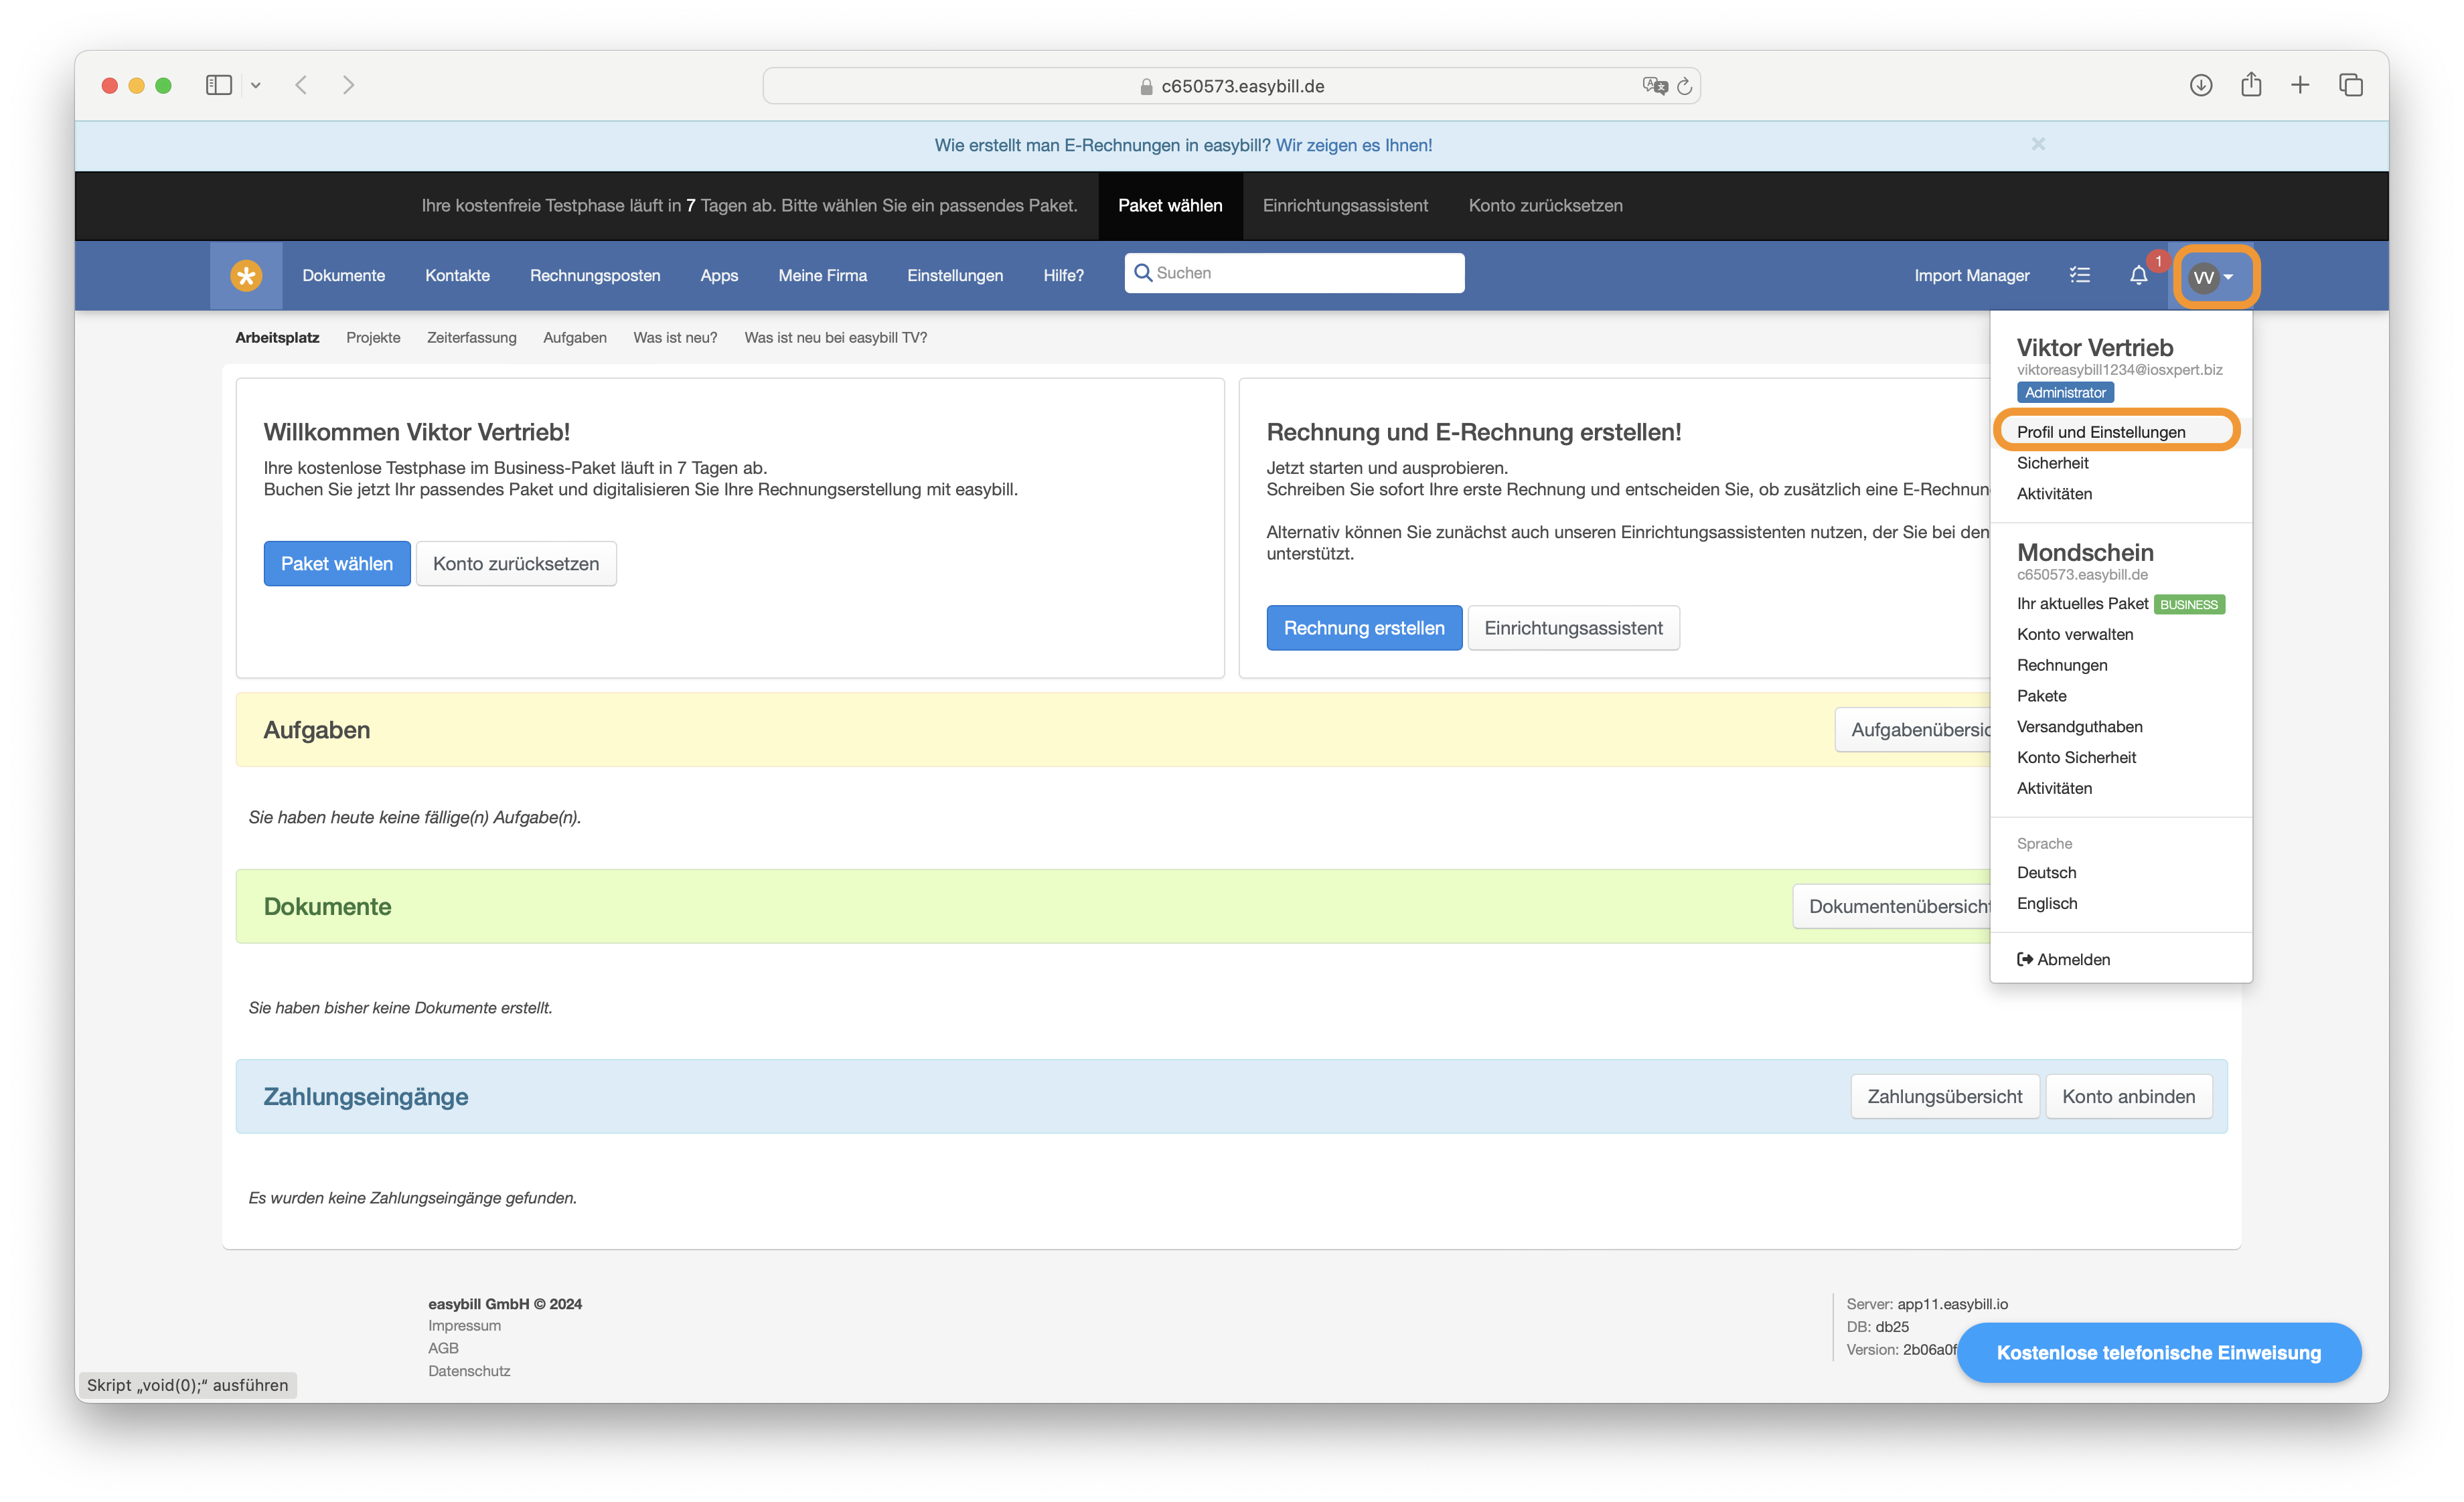Viewport: 2464px width, 1502px height.
Task: Switch to the Aufgaben tab
Action: point(575,338)
